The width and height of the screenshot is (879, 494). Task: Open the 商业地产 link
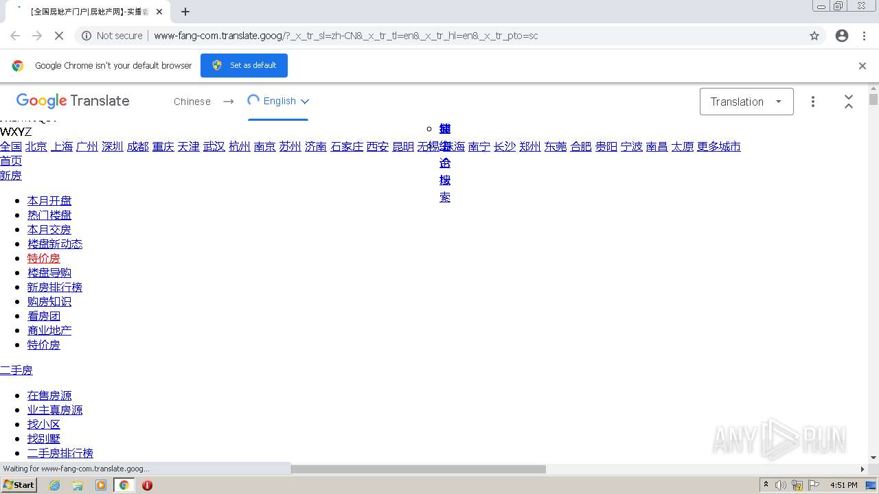49,330
